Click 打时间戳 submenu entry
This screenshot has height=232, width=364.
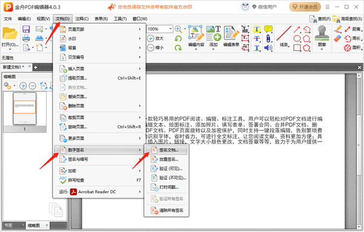(x=166, y=188)
